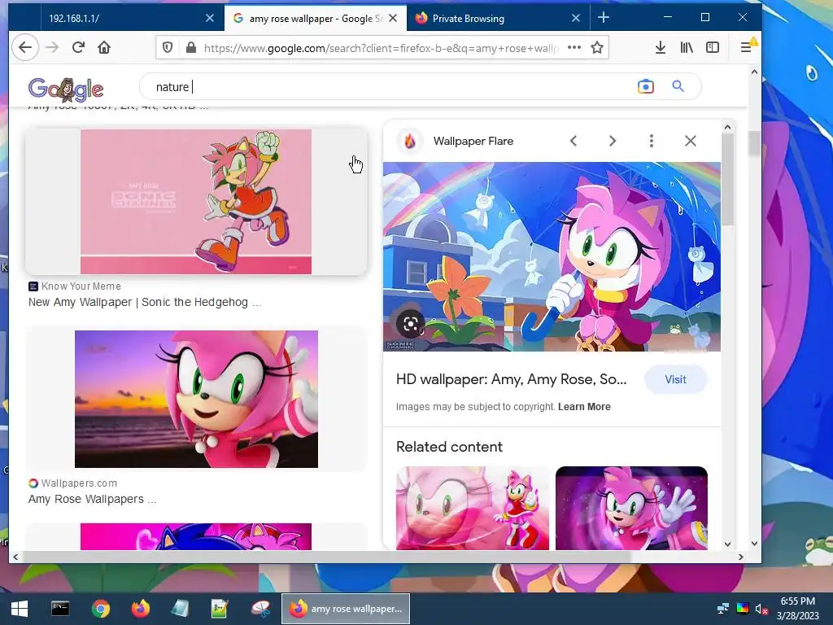833x625 pixels.
Task: Open HD wallpaper: Amy, Amy Rose title
Action: click(511, 379)
